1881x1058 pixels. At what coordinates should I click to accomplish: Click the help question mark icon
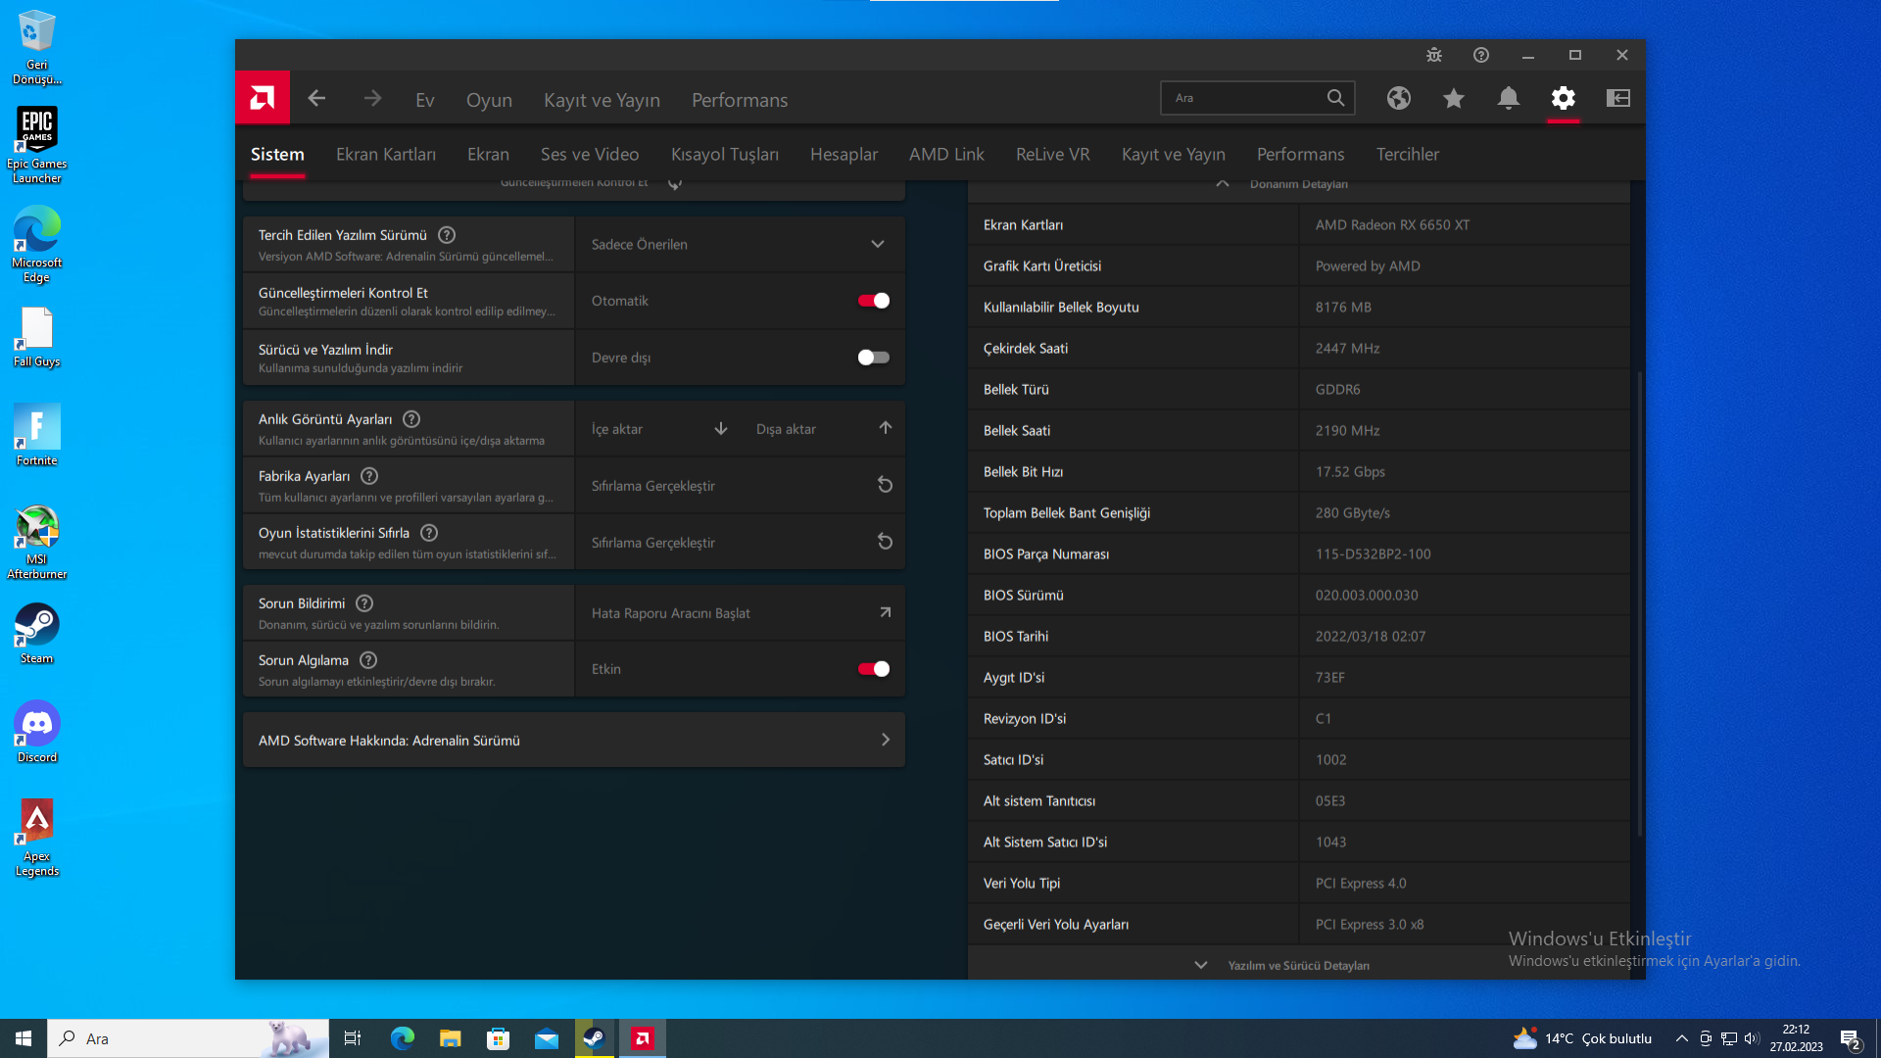[1481, 55]
